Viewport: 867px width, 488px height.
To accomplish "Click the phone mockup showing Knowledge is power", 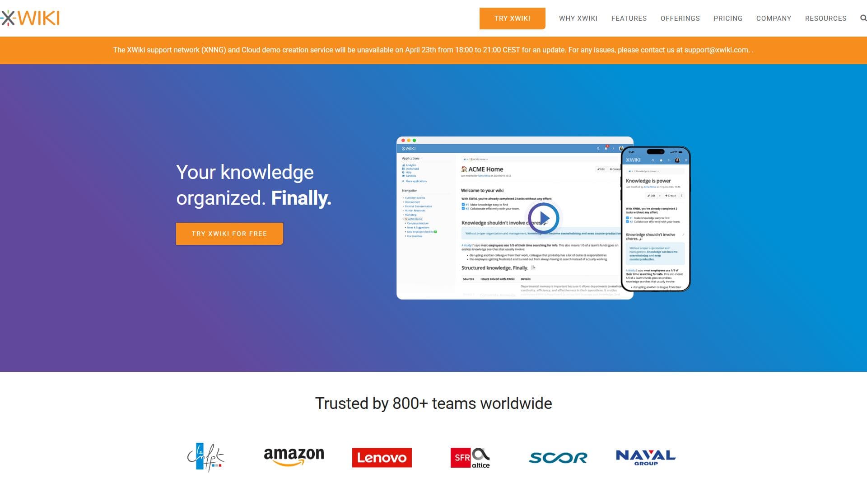I will [x=656, y=219].
